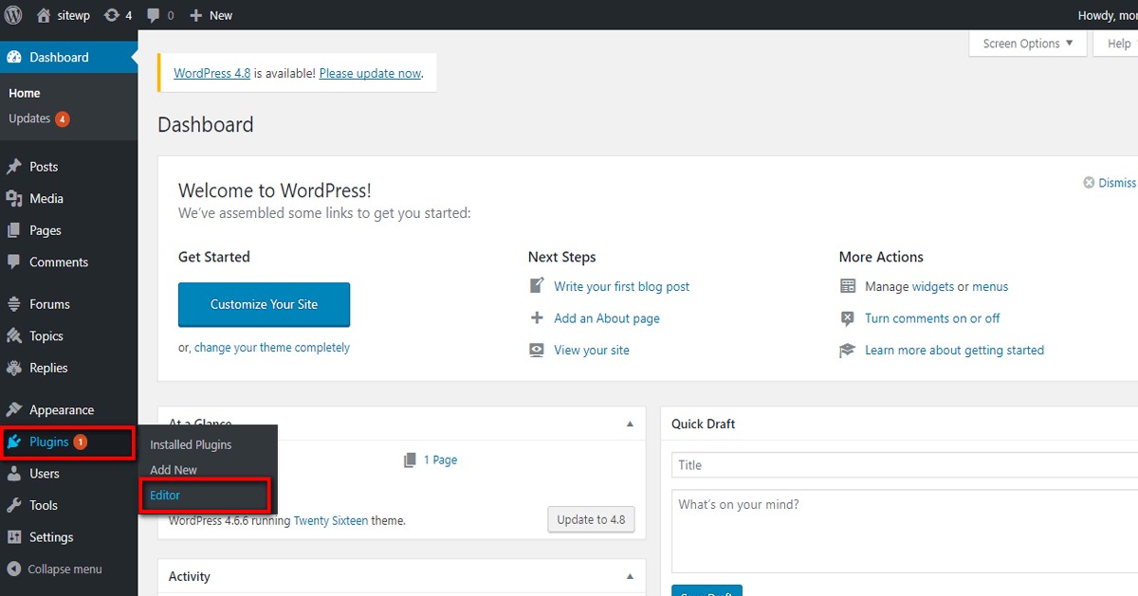Click the page icon beside 1 Page
Image resolution: width=1138 pixels, height=596 pixels.
click(x=410, y=460)
